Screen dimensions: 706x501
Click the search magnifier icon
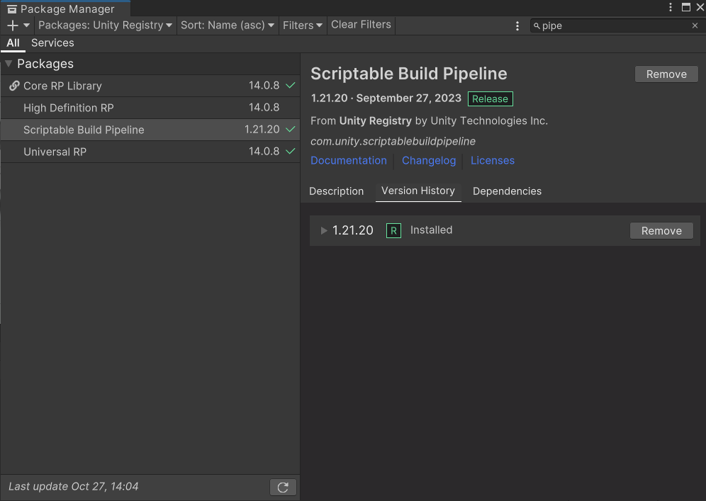537,26
